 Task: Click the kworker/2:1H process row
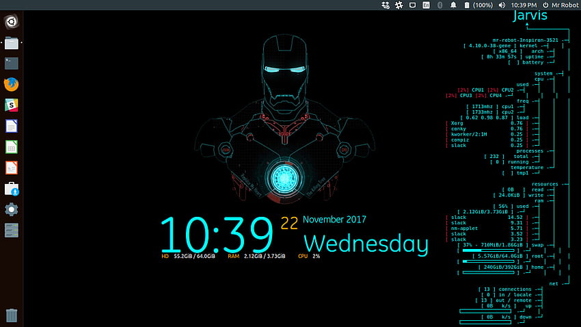coord(487,134)
